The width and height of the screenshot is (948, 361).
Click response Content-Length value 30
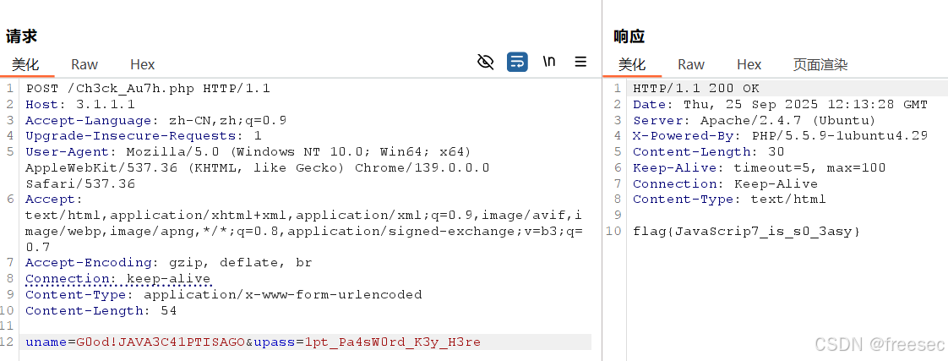(x=776, y=152)
